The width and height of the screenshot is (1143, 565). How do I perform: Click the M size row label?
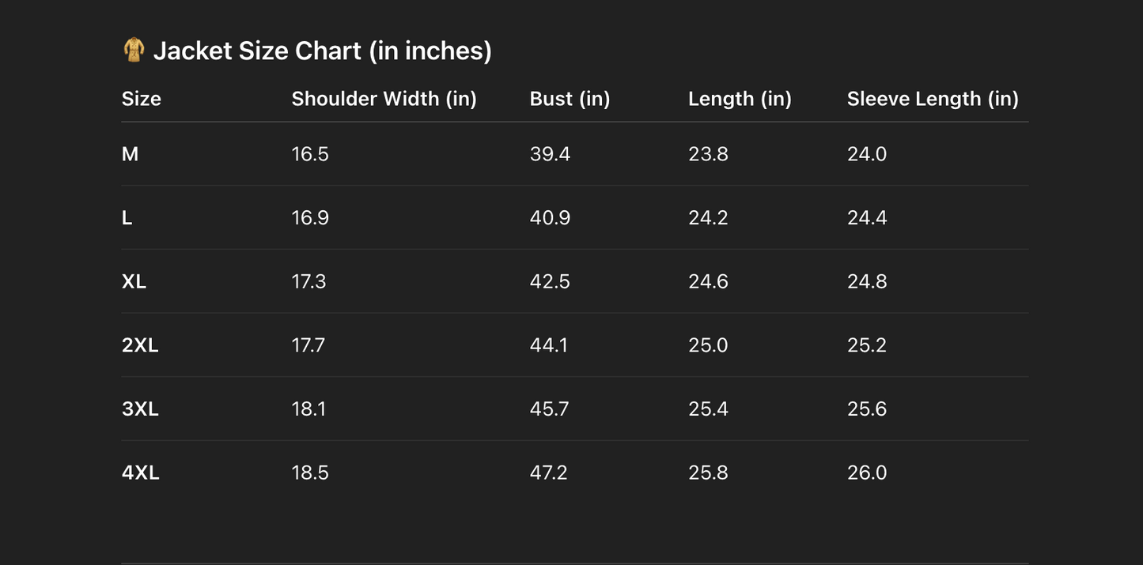[131, 154]
